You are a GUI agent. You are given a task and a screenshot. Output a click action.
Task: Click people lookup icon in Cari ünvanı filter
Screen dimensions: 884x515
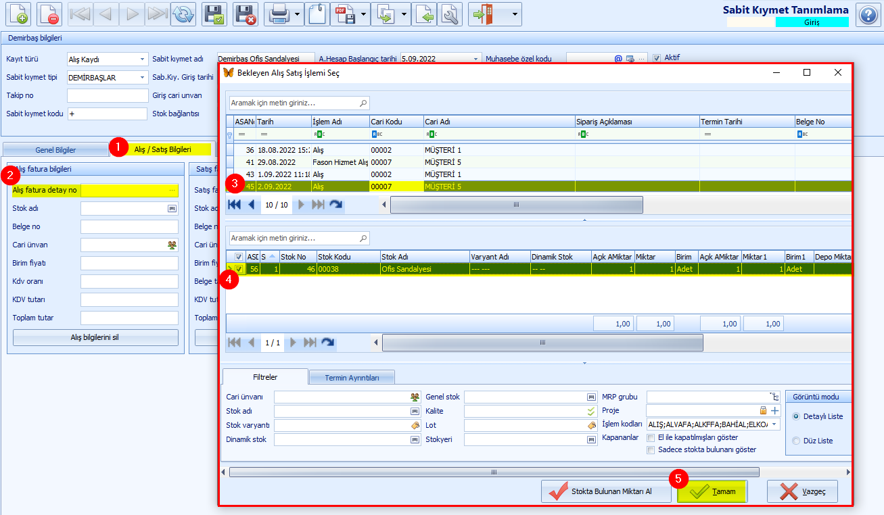point(415,397)
